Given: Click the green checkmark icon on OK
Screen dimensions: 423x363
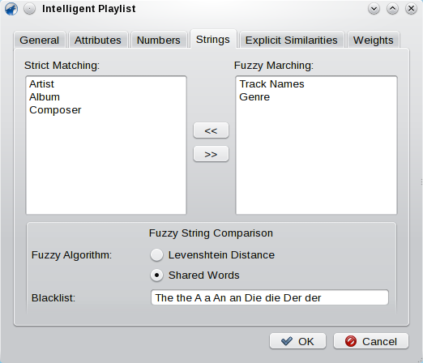Looking at the screenshot, I should coord(287,341).
